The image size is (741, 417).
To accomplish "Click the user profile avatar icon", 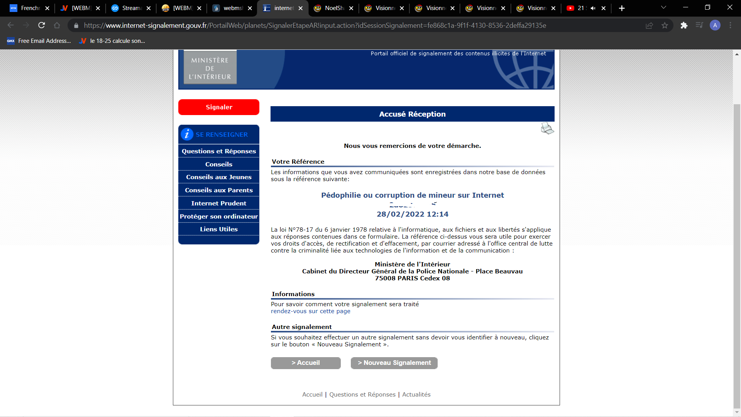I will tap(715, 25).
